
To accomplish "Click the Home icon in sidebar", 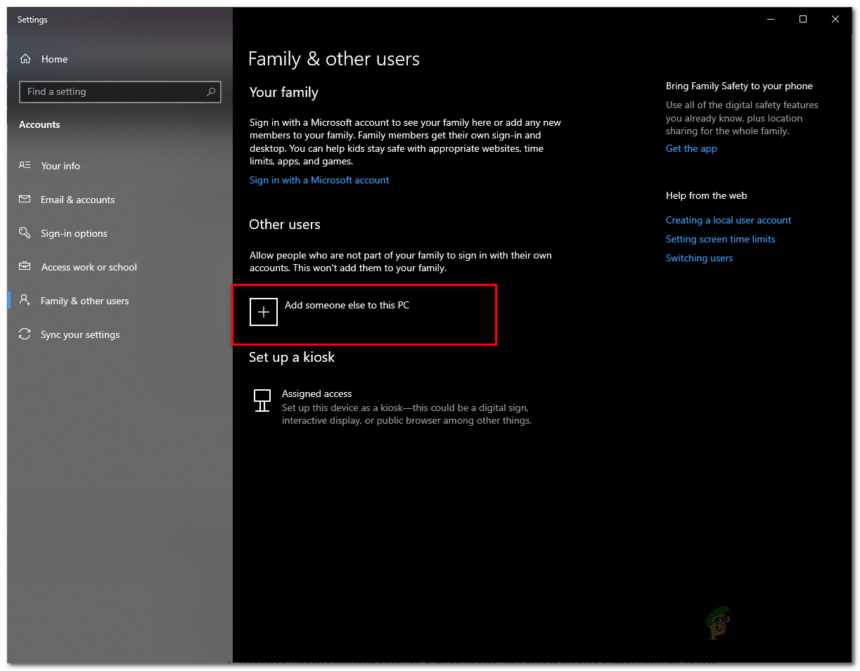I will [x=25, y=59].
